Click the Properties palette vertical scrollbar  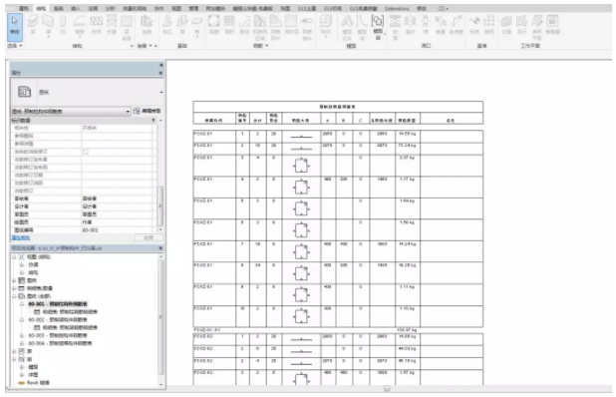[159, 206]
